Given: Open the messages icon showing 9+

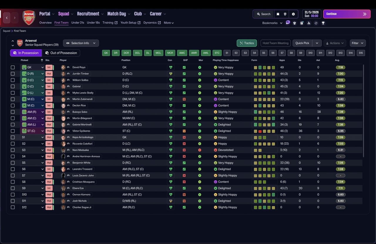Looking at the screenshot, I should 288,23.
